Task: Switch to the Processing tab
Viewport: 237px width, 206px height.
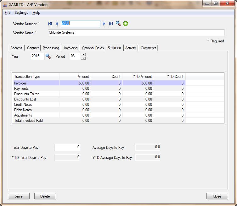Action: [x=51, y=48]
